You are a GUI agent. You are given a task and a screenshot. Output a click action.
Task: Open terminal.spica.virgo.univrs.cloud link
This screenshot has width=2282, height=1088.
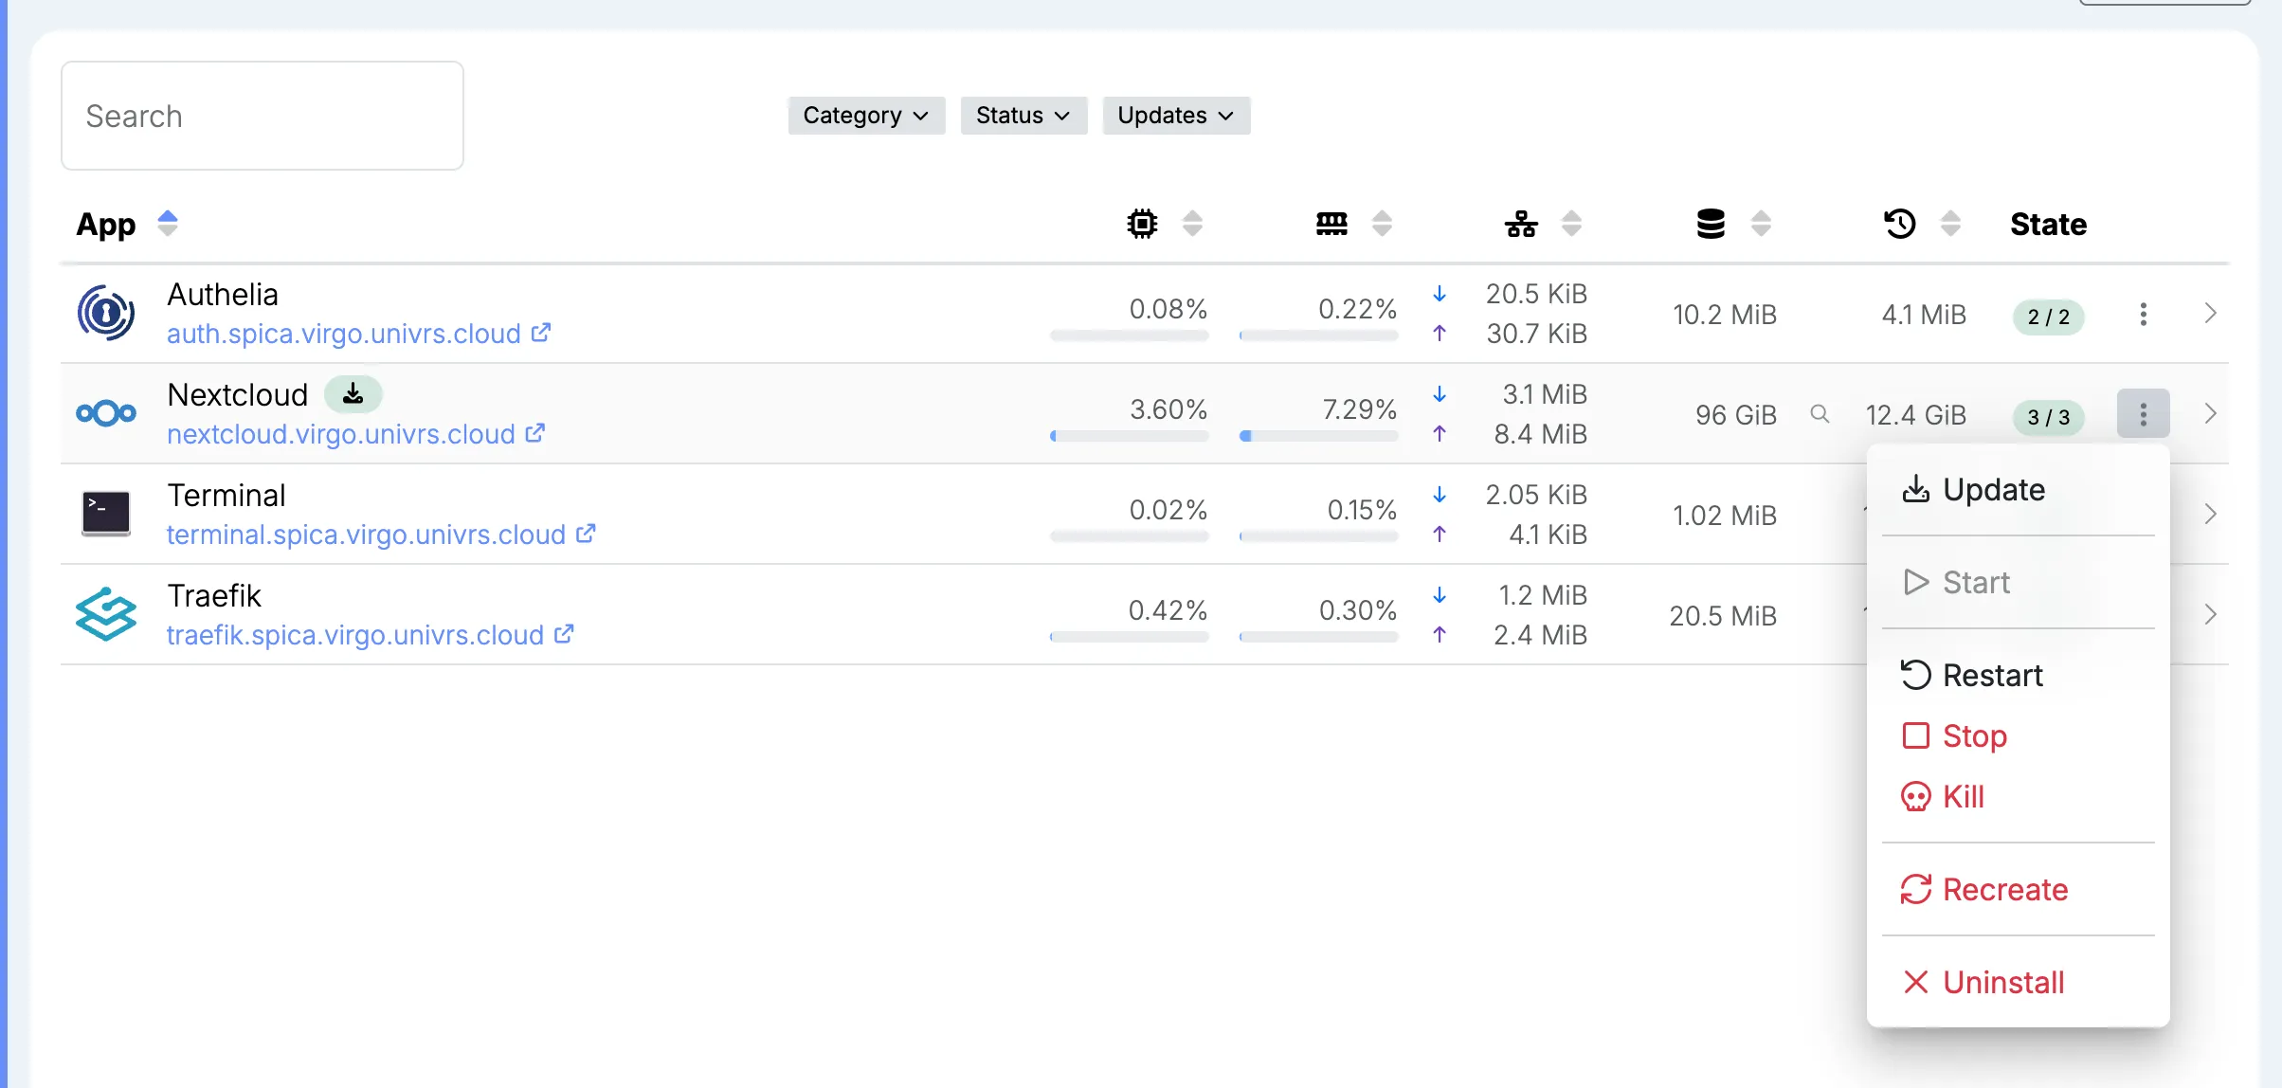click(x=366, y=535)
